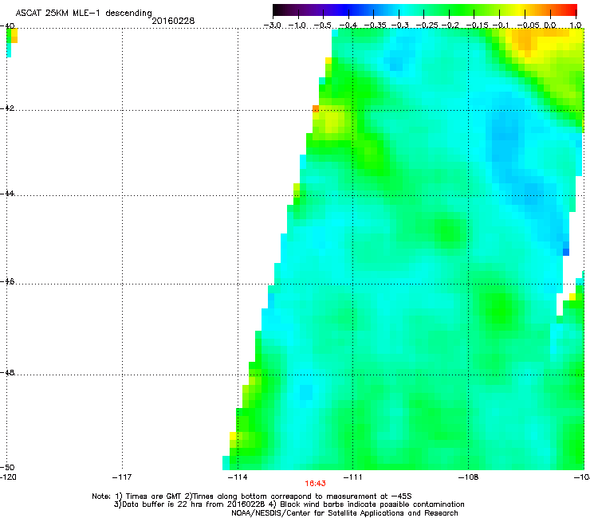The width and height of the screenshot is (590, 518).
Task: Click the note line starting 'Note: 1) Times are GMT'
Action: [252, 496]
